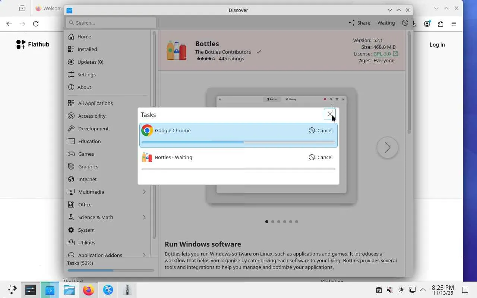The height and width of the screenshot is (298, 477).
Task: Click the Bottles - Waiting progress bar
Action: [238, 169]
